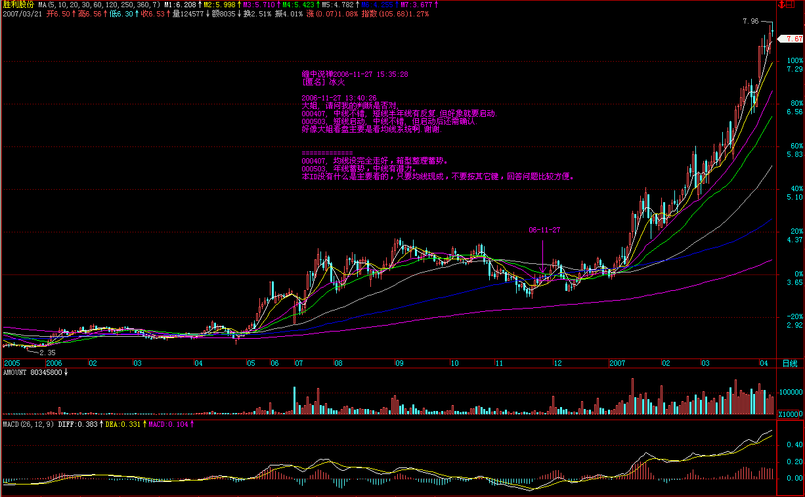Click the panel layout icon beside anchor
The width and height of the screenshot is (805, 497).
tap(791, 5)
